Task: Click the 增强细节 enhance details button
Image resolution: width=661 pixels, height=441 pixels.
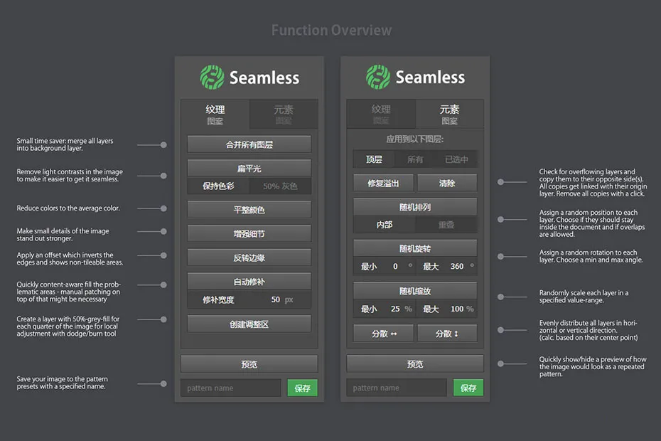Action: 249,234
